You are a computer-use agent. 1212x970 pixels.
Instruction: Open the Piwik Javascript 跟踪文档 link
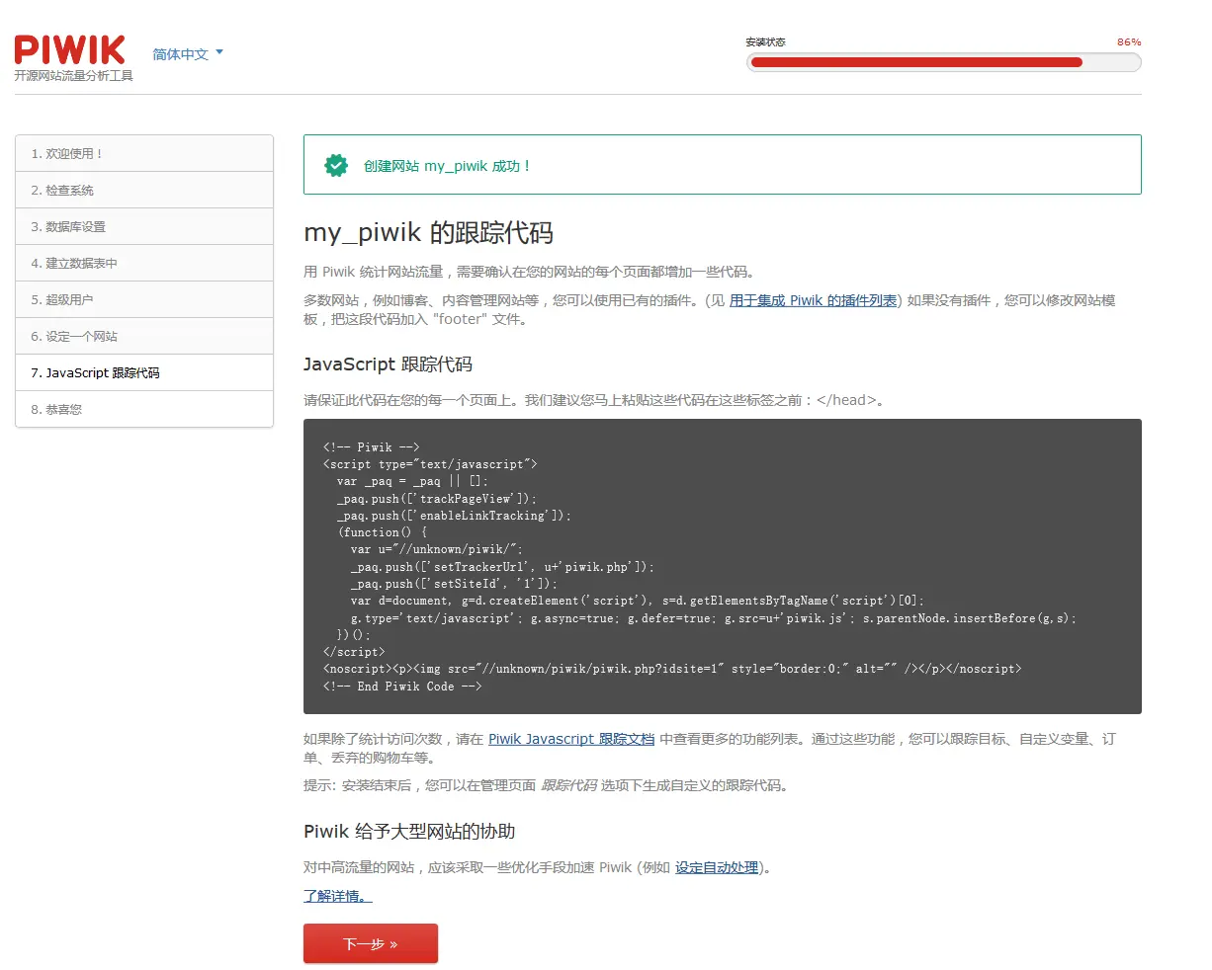571,739
